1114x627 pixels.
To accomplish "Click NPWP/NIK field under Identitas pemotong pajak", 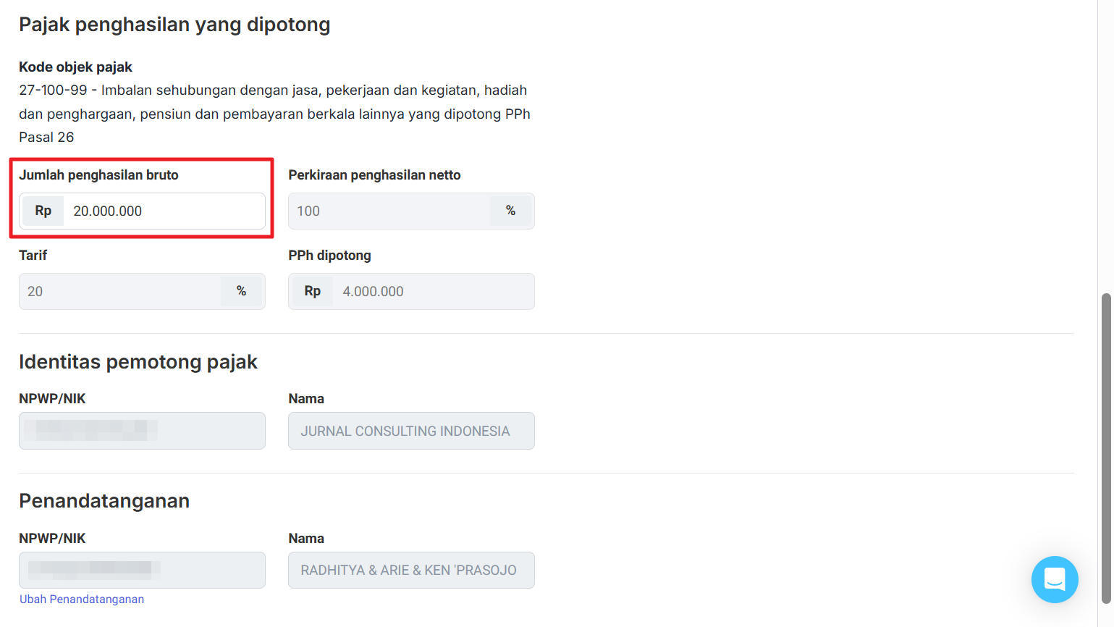I will [x=142, y=431].
